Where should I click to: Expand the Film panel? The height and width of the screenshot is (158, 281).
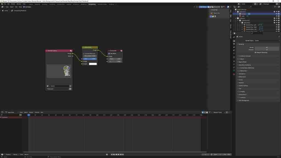tap(240, 89)
